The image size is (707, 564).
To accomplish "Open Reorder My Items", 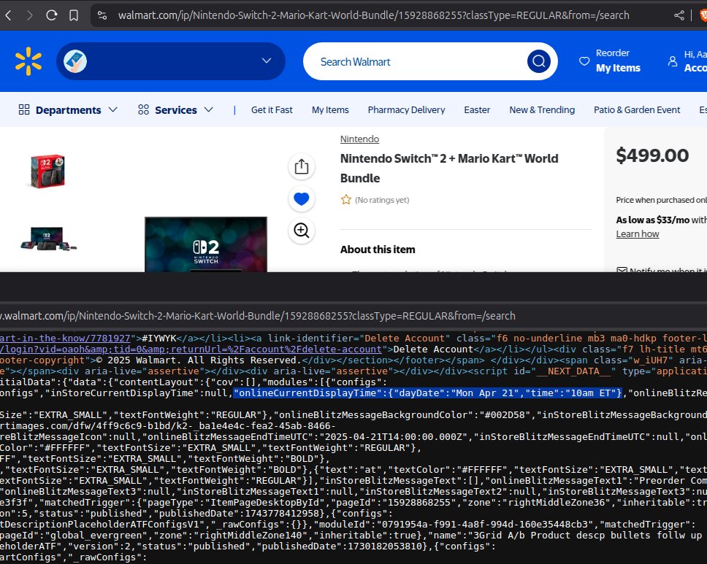I will (618, 61).
